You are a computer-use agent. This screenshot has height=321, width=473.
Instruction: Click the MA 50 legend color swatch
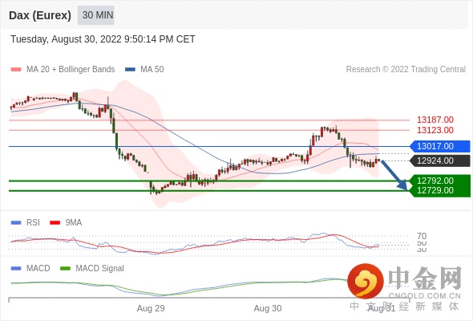click(x=130, y=70)
